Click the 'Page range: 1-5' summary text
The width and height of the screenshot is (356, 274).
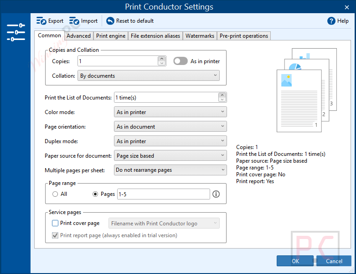tap(255, 168)
